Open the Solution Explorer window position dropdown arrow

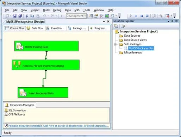point(168,21)
